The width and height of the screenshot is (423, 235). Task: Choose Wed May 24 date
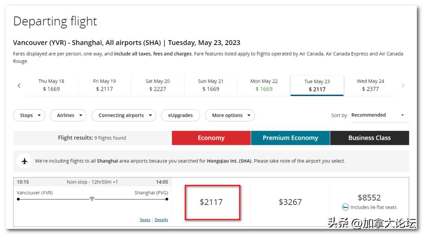pos(371,85)
